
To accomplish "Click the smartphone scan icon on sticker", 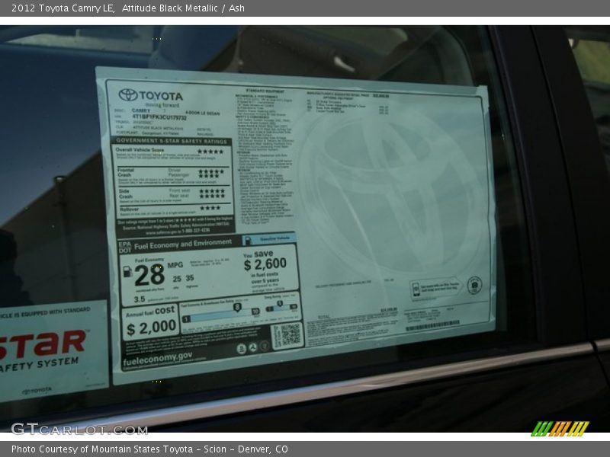I will 416,290.
